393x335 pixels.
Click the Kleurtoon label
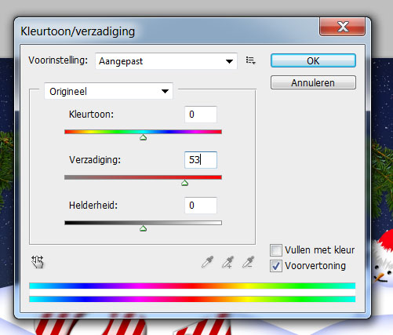point(91,115)
